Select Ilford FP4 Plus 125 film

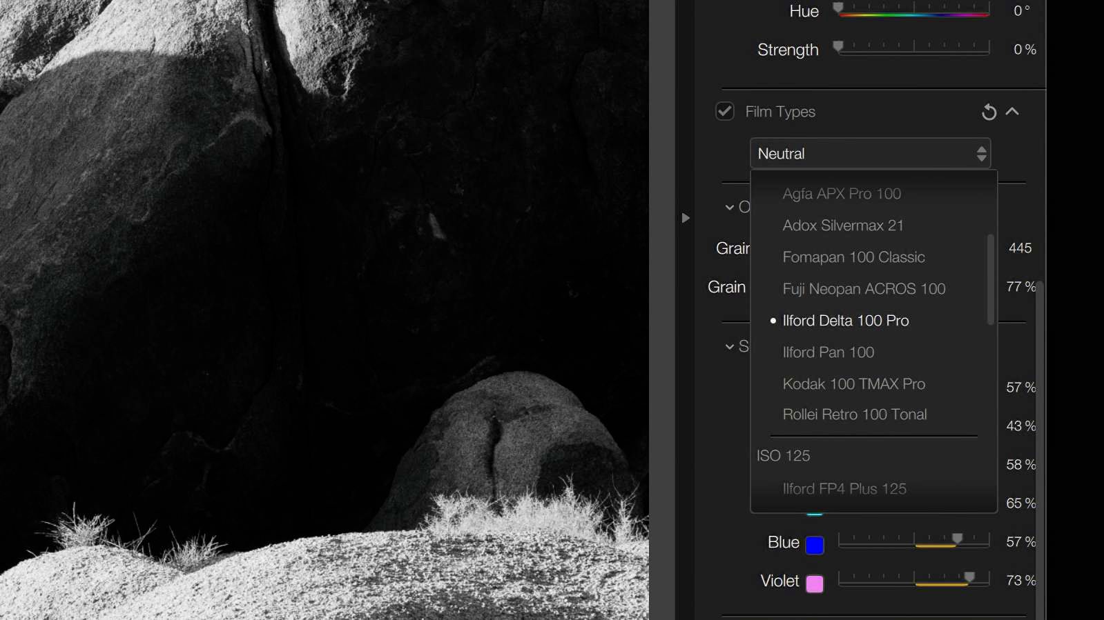pos(844,489)
